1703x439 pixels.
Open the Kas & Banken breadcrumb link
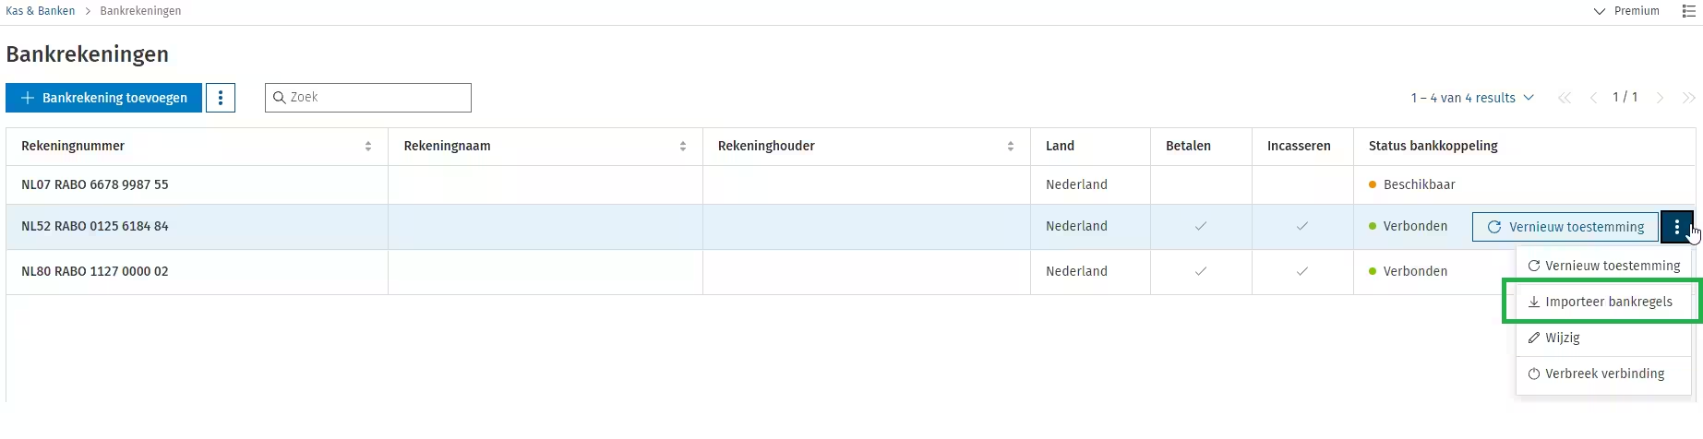pyautogui.click(x=41, y=11)
